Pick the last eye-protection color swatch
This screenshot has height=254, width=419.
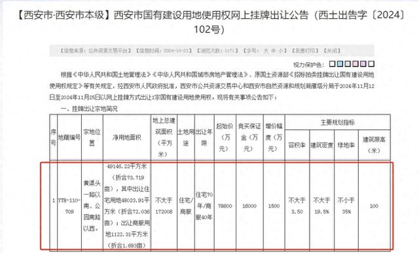point(371,64)
